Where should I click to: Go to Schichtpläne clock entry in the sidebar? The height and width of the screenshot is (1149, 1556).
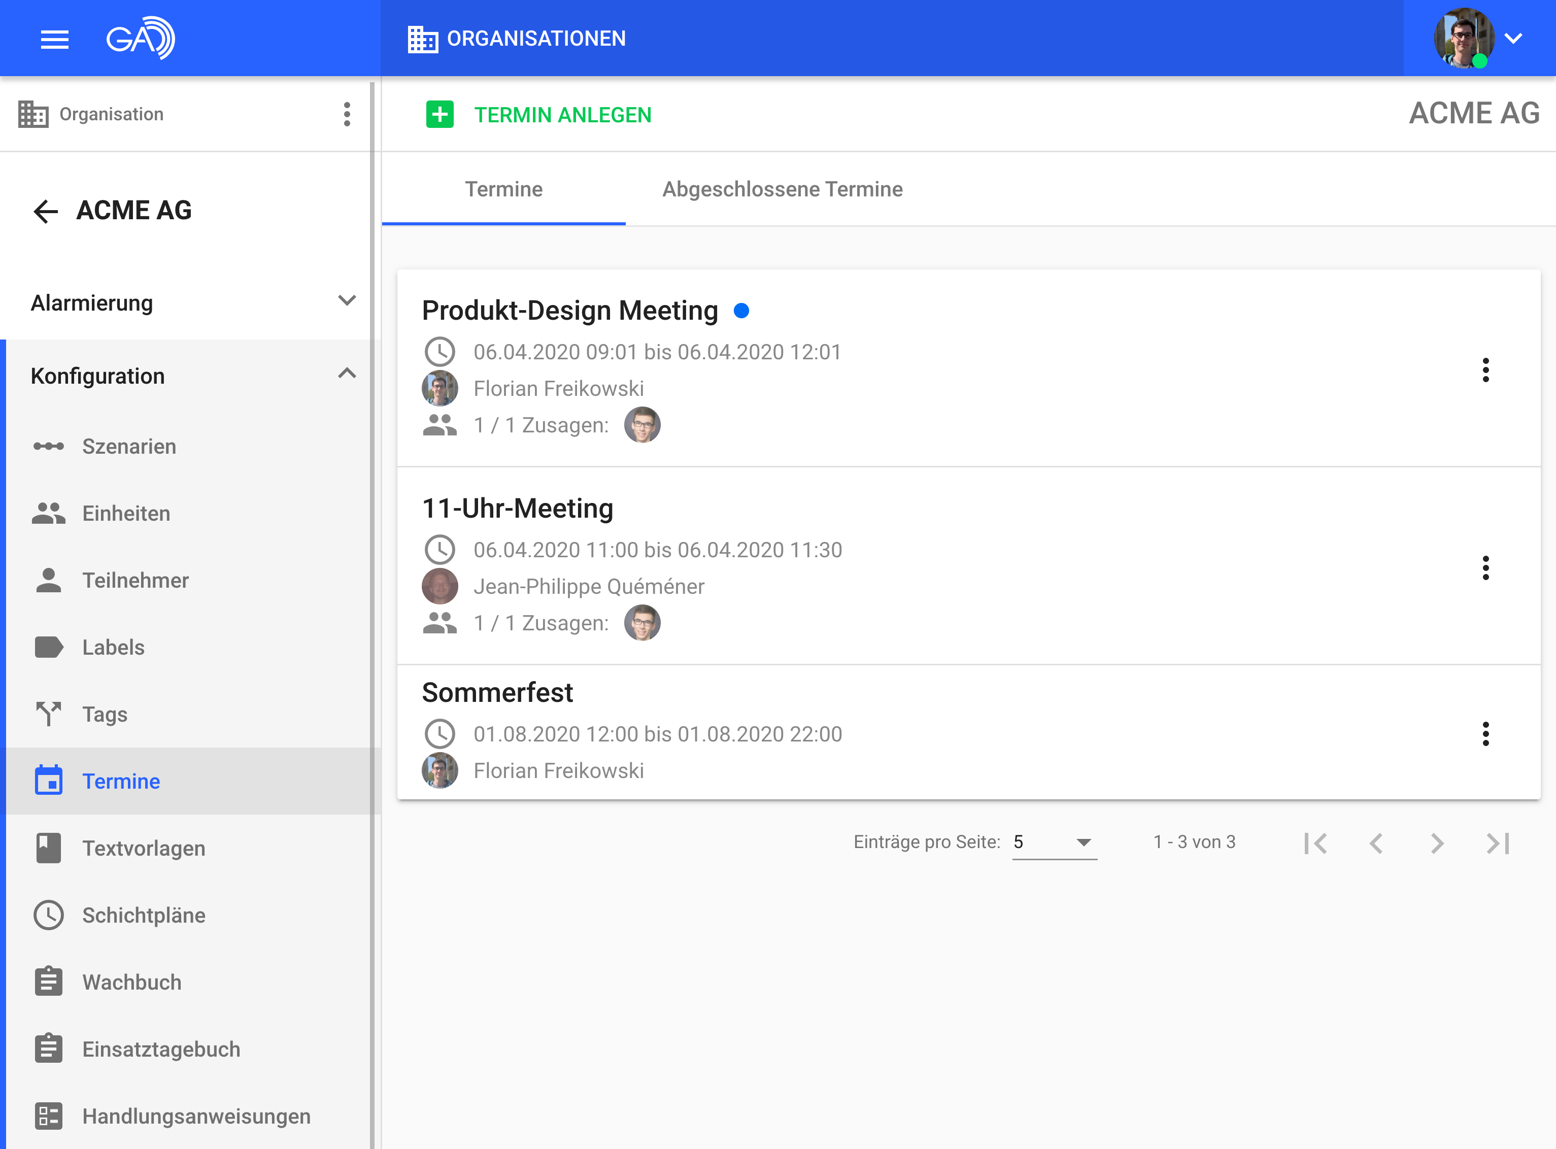click(143, 916)
